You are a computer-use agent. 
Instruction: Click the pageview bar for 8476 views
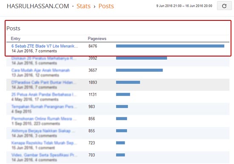[x=170, y=46]
